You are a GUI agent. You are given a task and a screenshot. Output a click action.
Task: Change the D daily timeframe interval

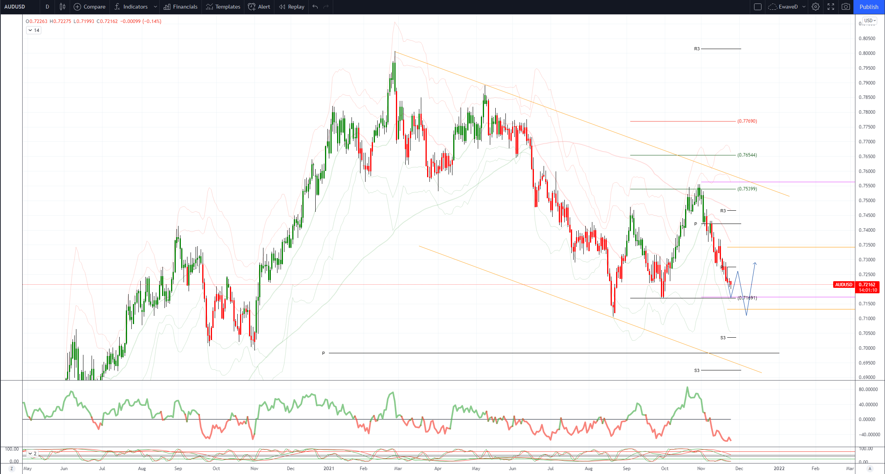tap(47, 7)
